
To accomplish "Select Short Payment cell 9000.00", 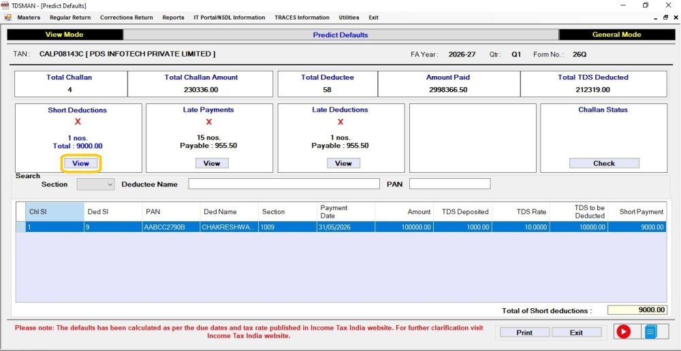I will (x=637, y=227).
